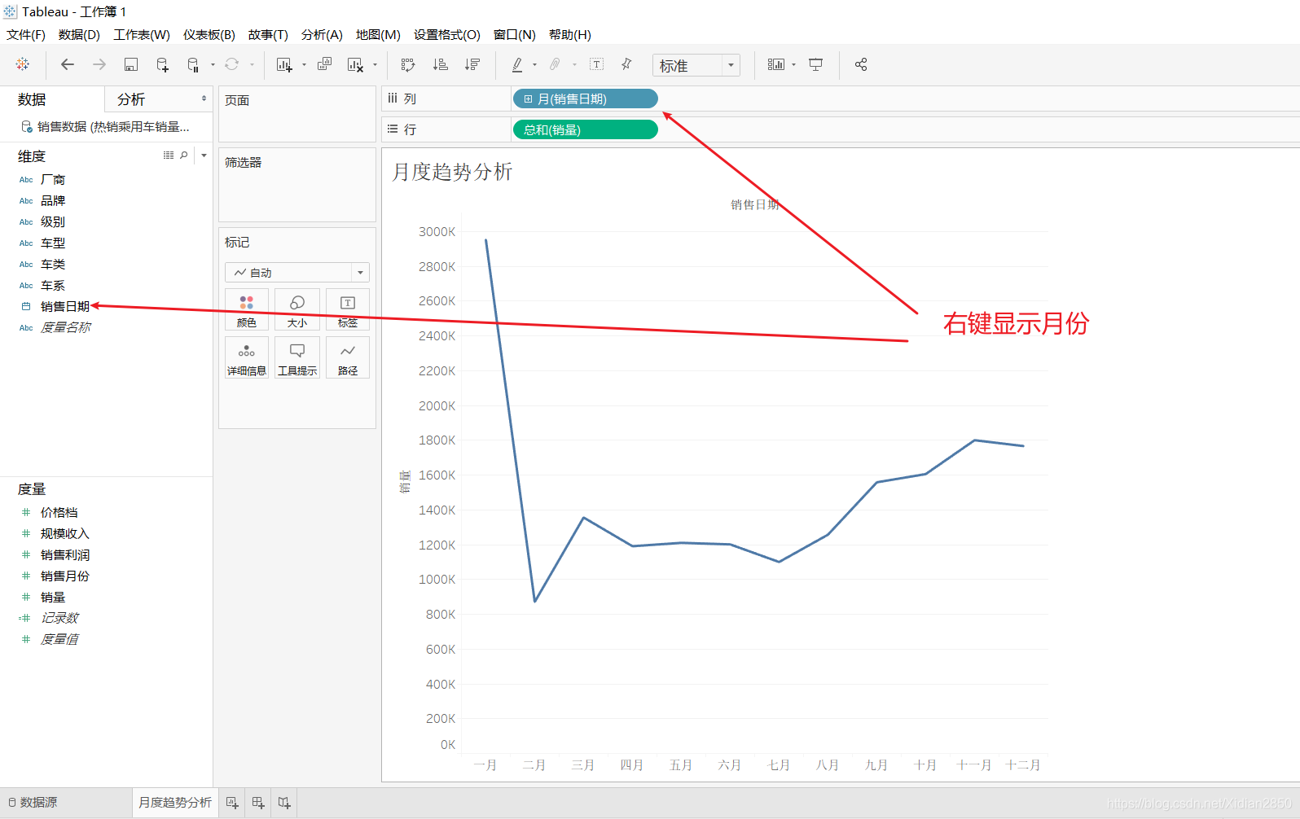Click the new story tab icon
1300x819 pixels.
tap(284, 803)
